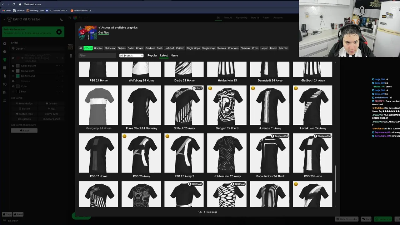Viewport: 400px width, 225px height.
Task: Add a Base design layer
Action: point(24,103)
